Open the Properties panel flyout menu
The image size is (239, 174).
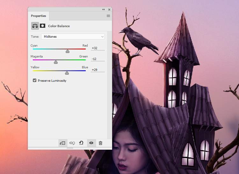tap(108, 16)
